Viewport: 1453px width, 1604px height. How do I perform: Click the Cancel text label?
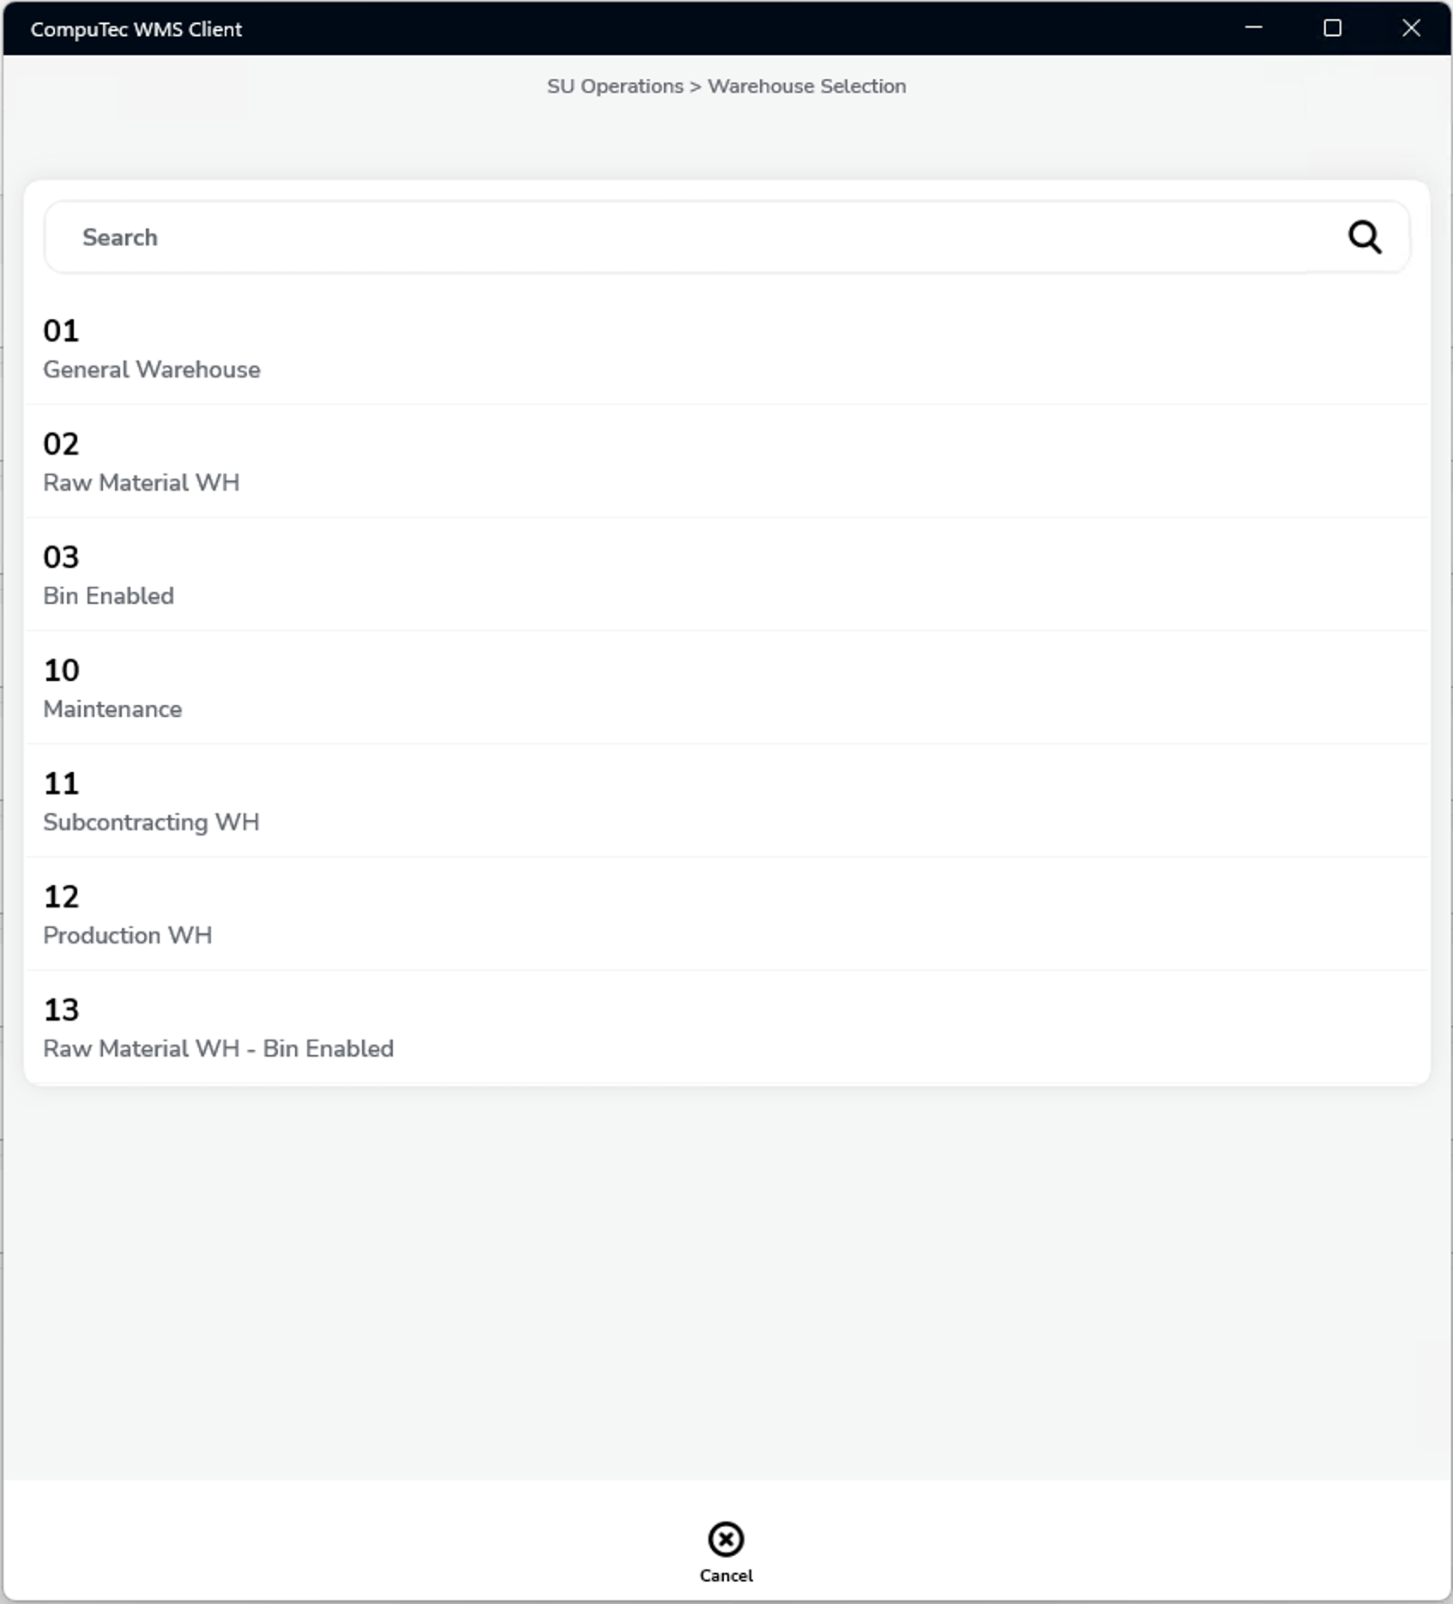click(x=726, y=1576)
